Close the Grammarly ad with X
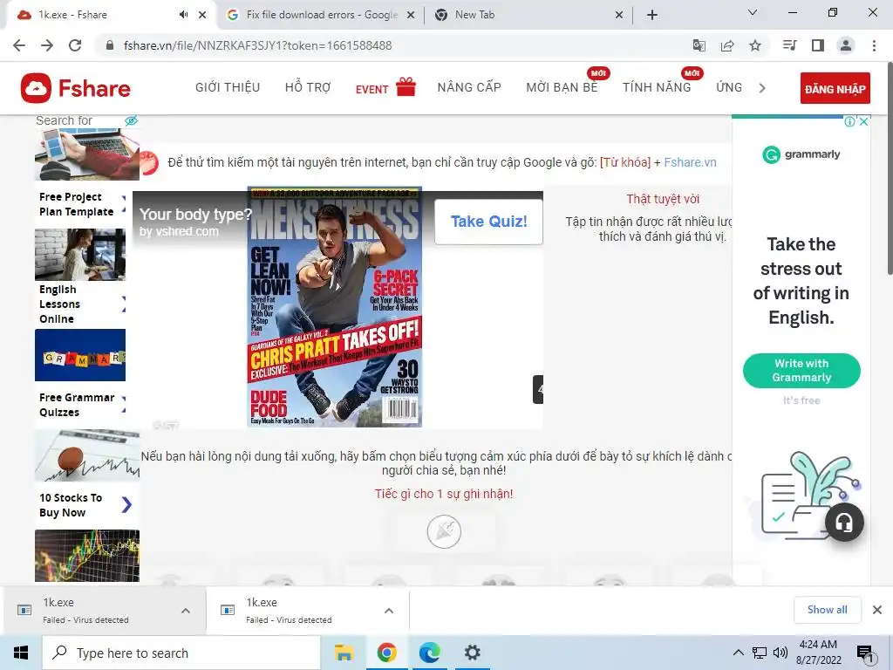 click(864, 121)
